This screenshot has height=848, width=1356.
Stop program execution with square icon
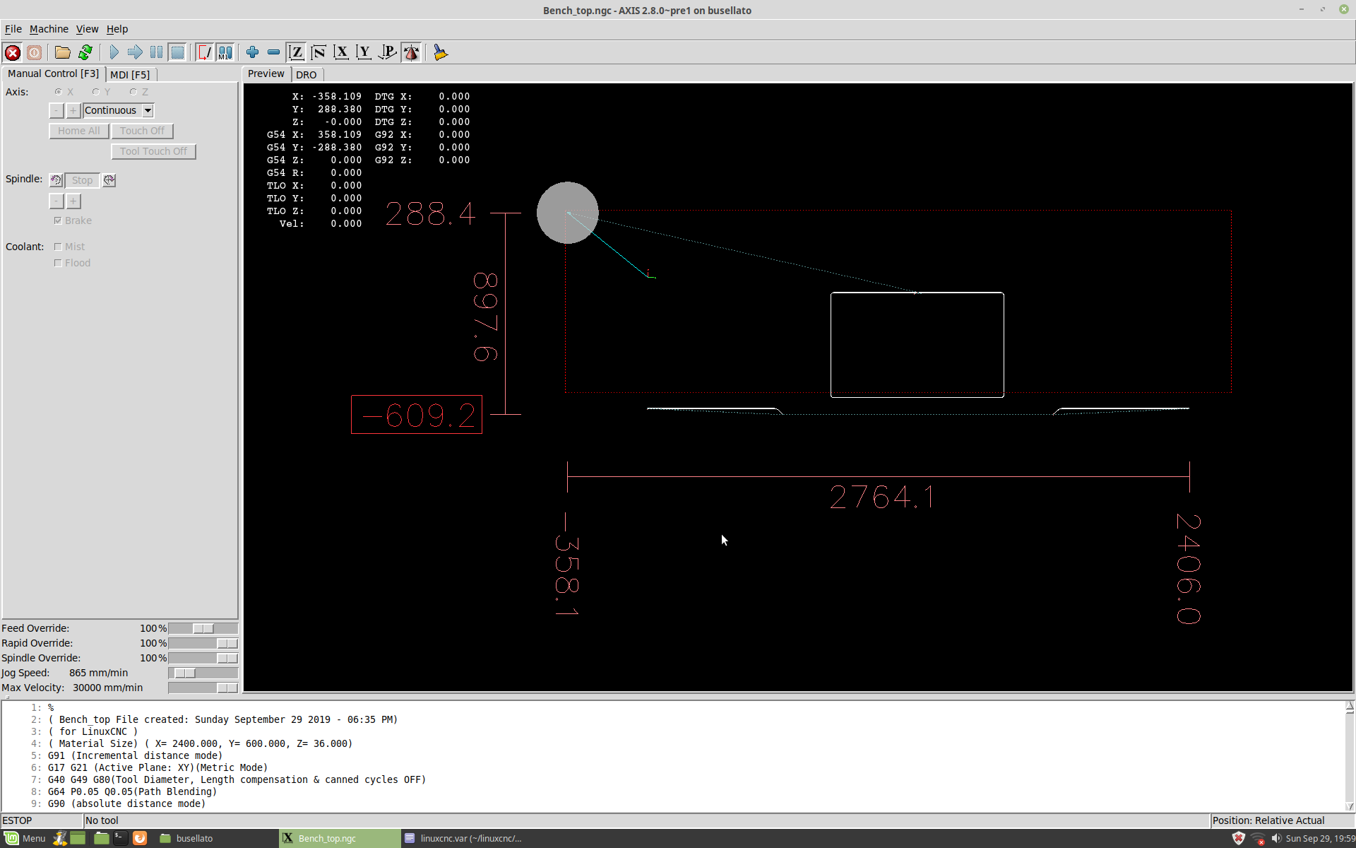(177, 52)
